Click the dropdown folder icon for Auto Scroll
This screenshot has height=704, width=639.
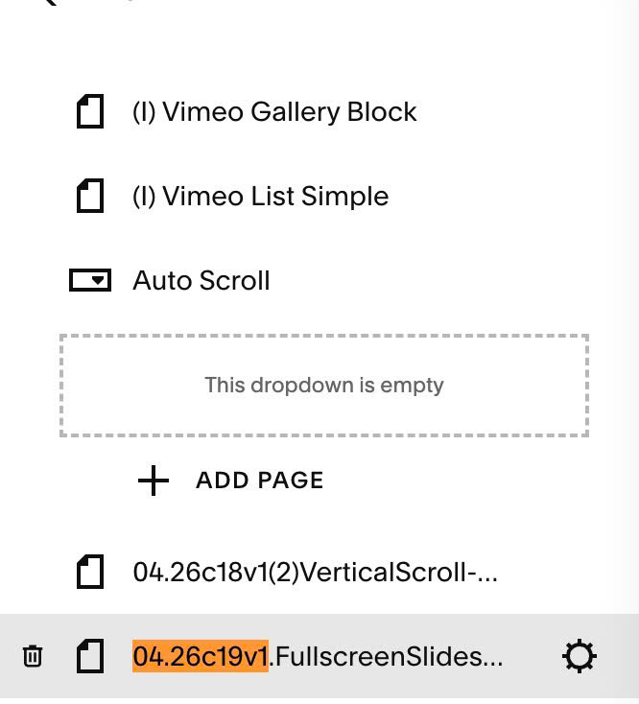point(90,281)
